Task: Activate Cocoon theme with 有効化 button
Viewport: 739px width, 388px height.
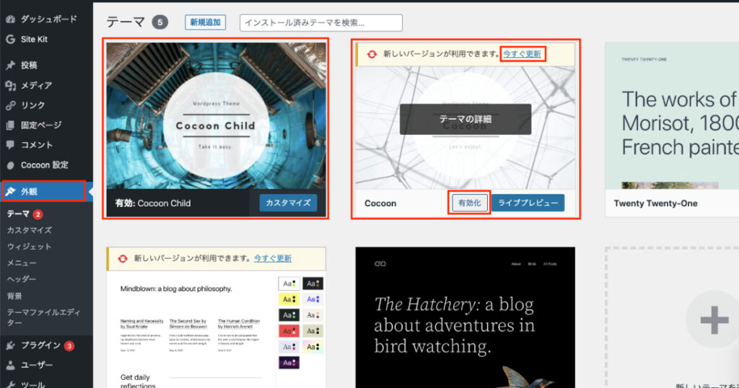Action: [x=471, y=203]
